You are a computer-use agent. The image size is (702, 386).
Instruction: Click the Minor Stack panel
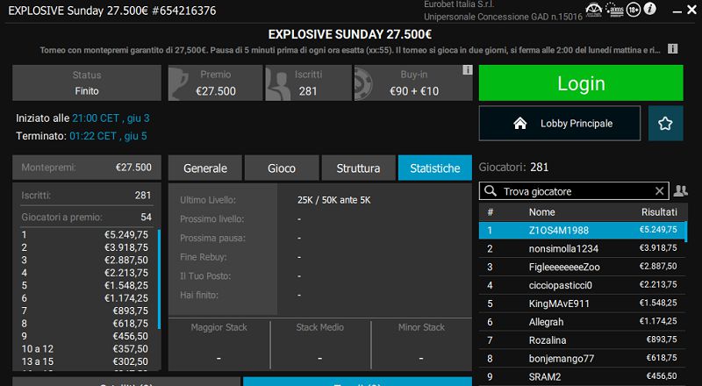[x=421, y=344]
